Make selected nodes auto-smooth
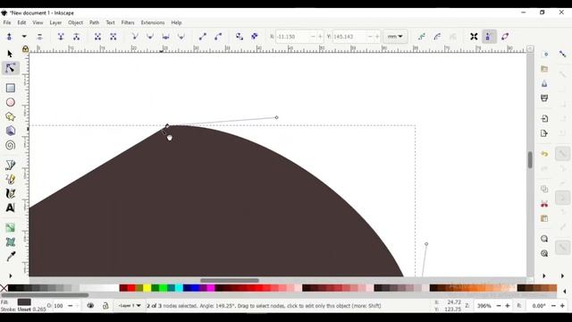This screenshot has height=322, width=572. pos(181,37)
